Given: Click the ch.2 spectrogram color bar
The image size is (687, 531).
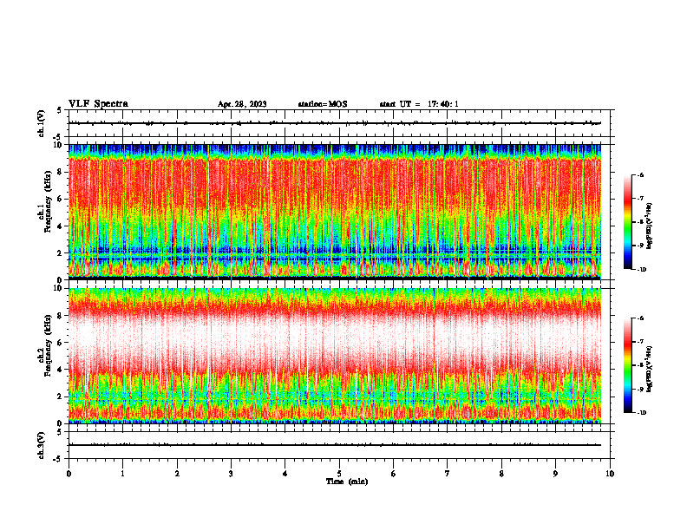Looking at the screenshot, I should 627,365.
